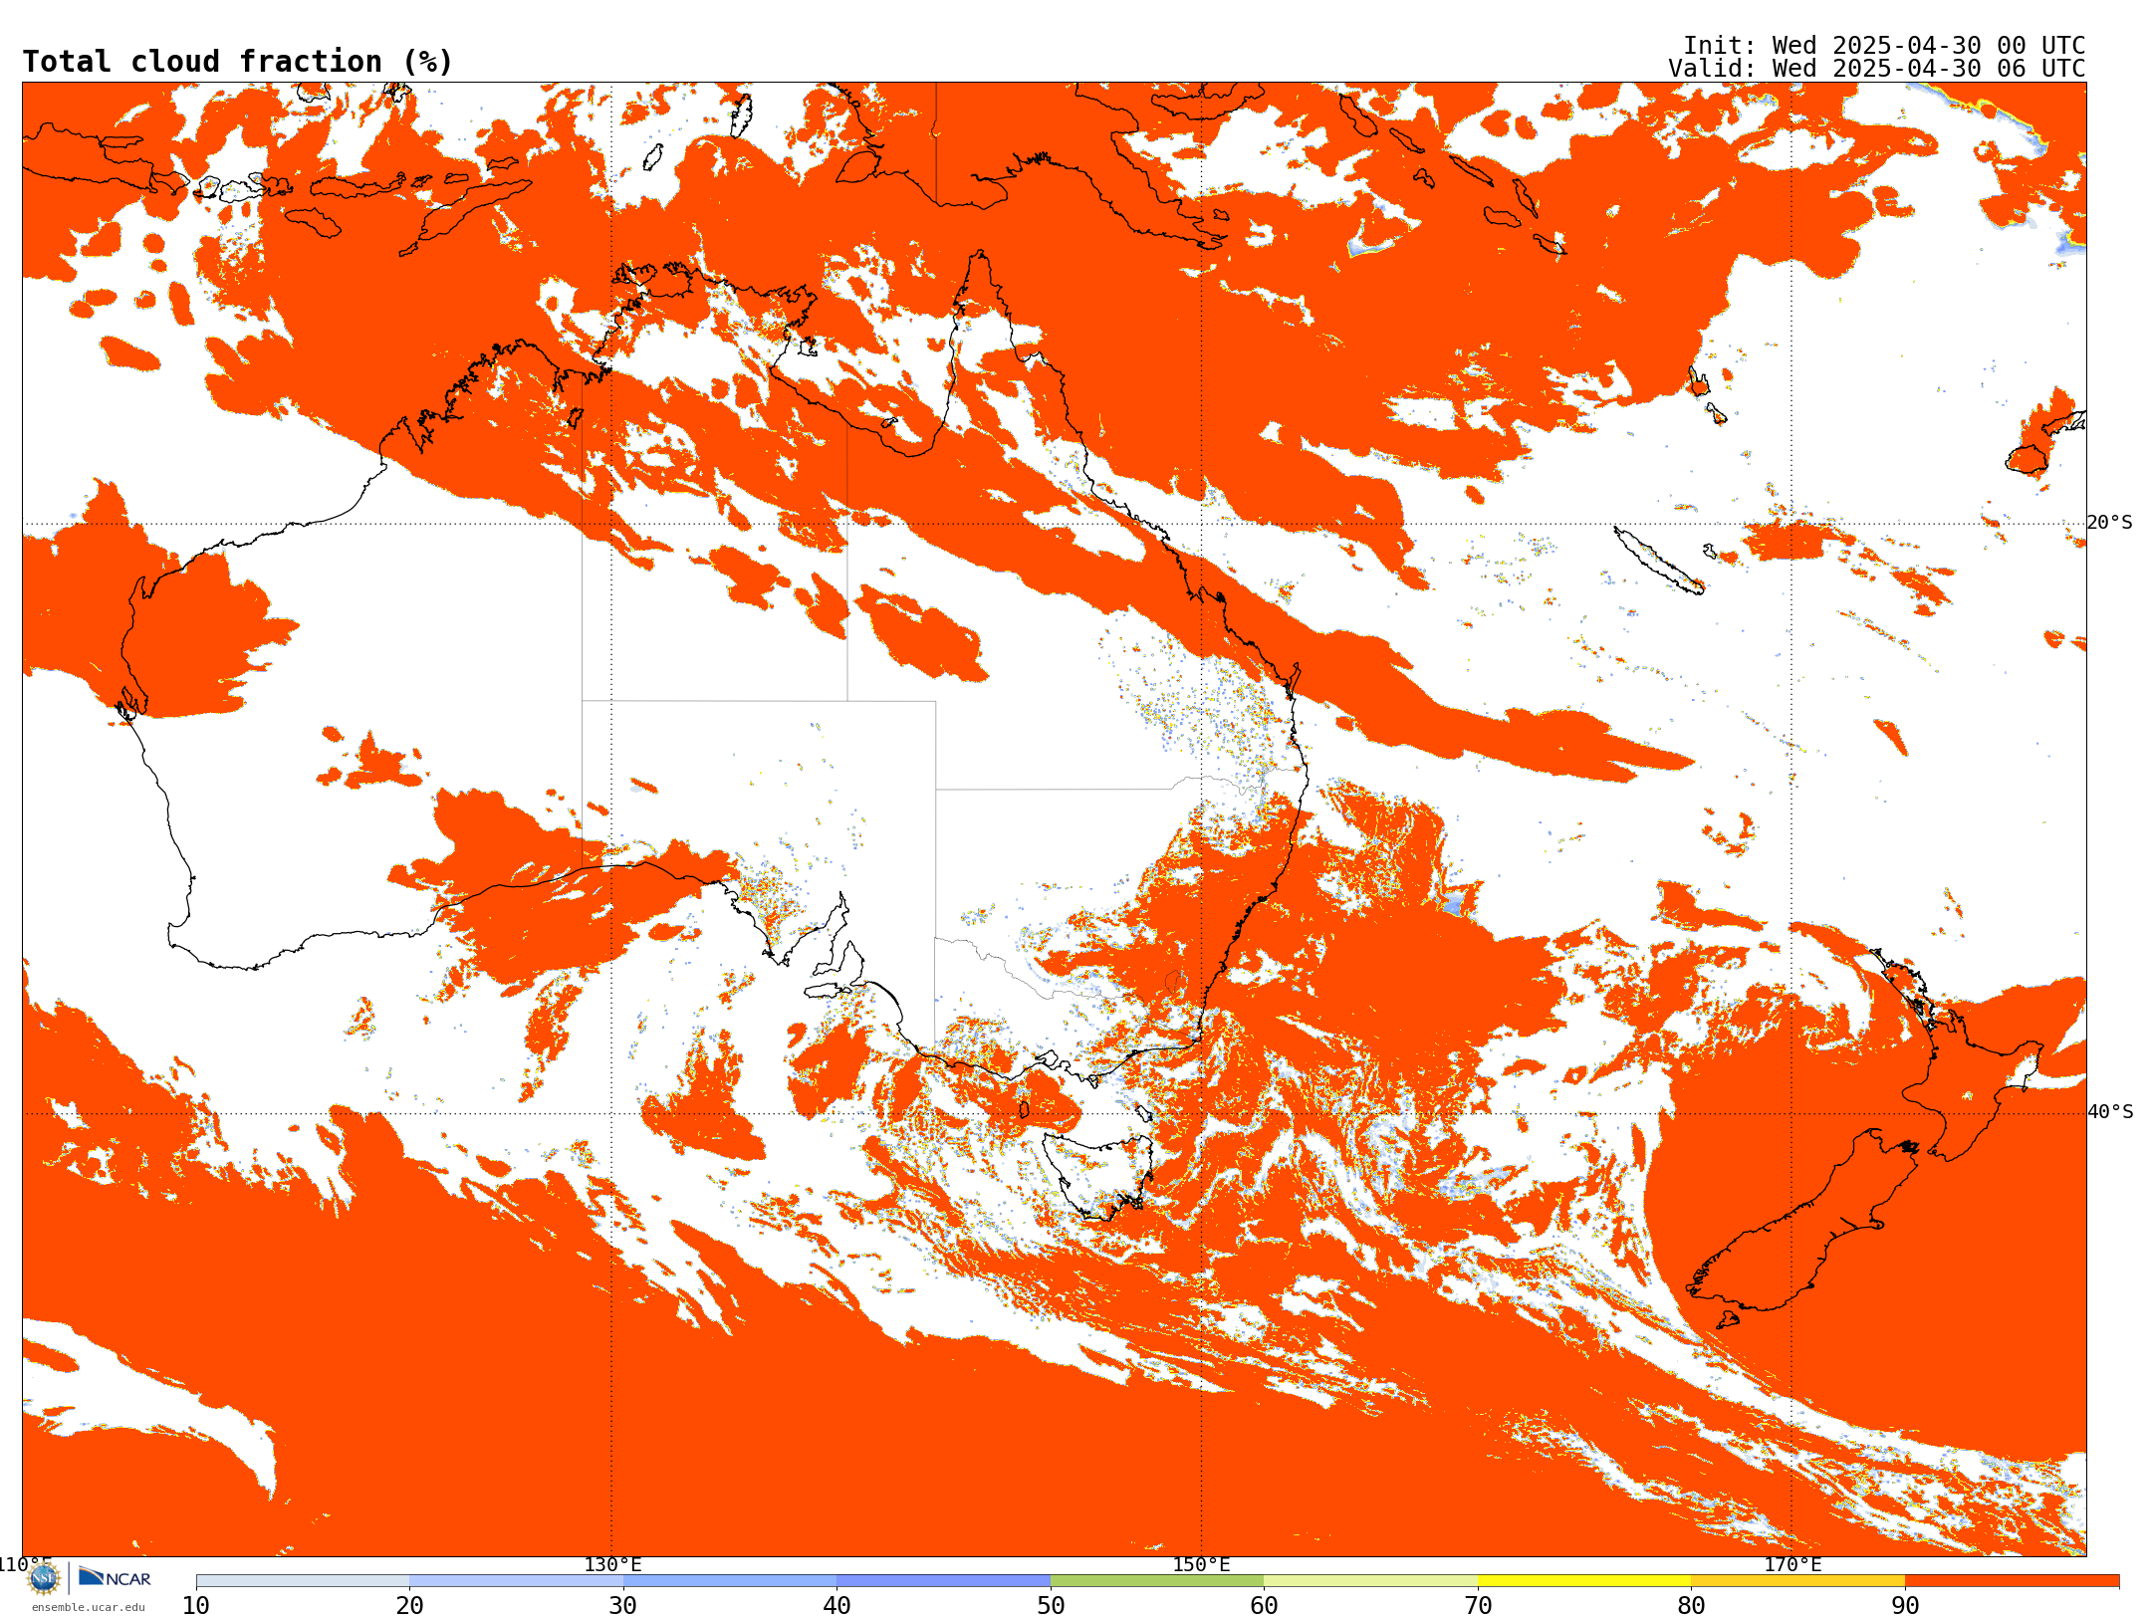Click the colorbar tick label 20

point(409,1606)
